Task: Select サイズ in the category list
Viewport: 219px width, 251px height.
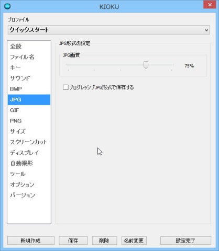Action: pyautogui.click(x=29, y=131)
